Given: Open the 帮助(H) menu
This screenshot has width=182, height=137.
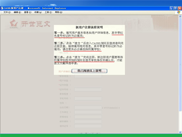Looking at the screenshot, I should click(x=59, y=12).
